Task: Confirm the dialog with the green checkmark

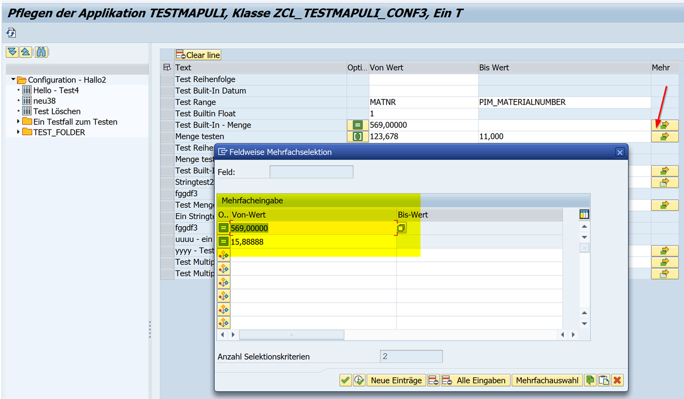Action: pos(345,380)
